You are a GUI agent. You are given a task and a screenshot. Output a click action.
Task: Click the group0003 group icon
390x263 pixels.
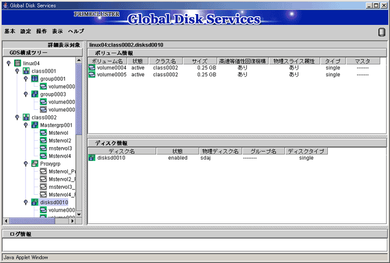tap(35, 94)
